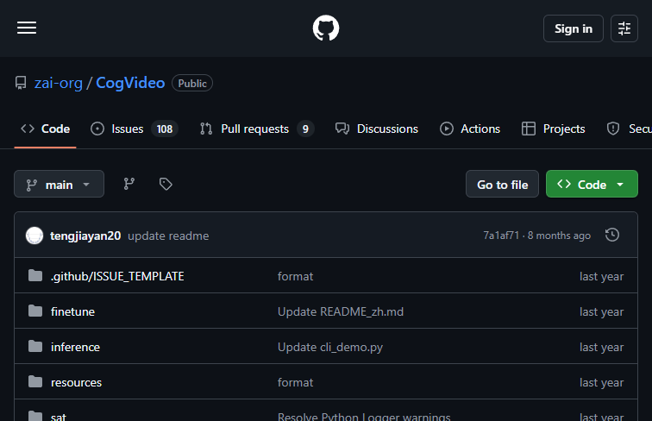652x421 pixels.
Task: Open Update README_zh.md commit message
Action: tap(341, 311)
